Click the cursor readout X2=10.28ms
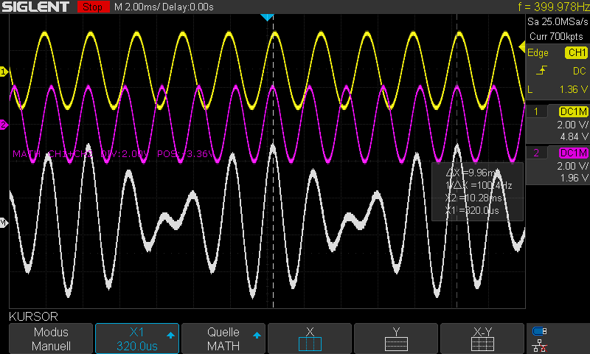Image resolution: width=590 pixels, height=354 pixels. pyautogui.click(x=473, y=198)
